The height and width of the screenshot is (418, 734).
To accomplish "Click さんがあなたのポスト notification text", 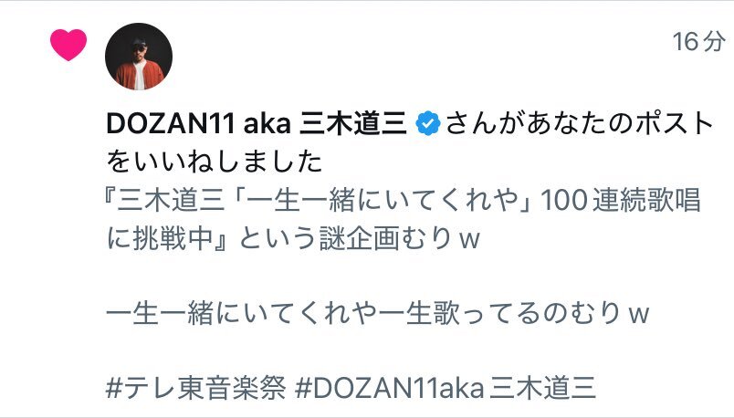I will [579, 123].
